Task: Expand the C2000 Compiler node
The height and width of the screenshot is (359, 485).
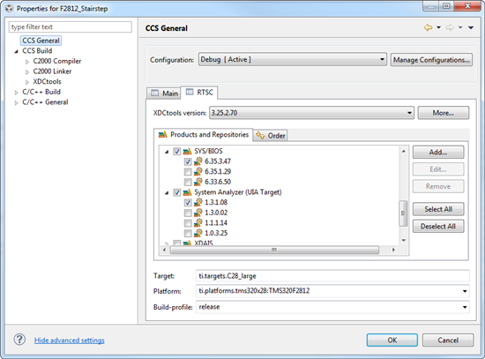Action: 27,62
